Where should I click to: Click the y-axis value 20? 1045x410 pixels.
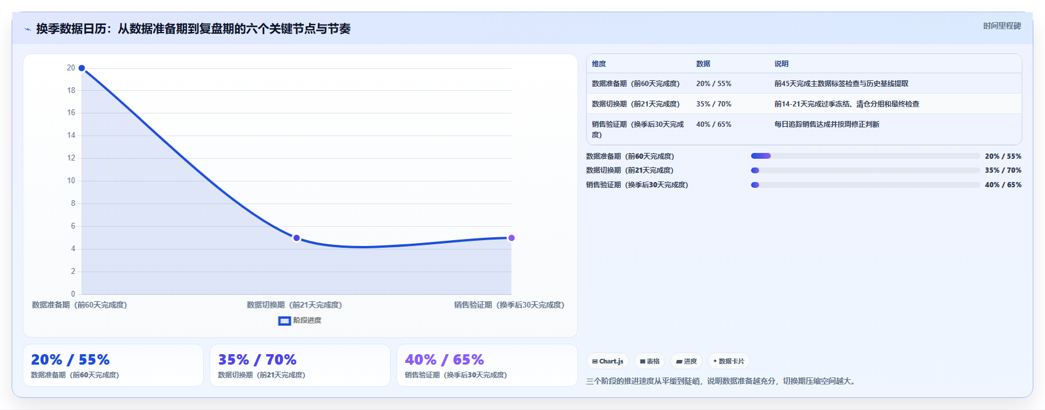(71, 68)
